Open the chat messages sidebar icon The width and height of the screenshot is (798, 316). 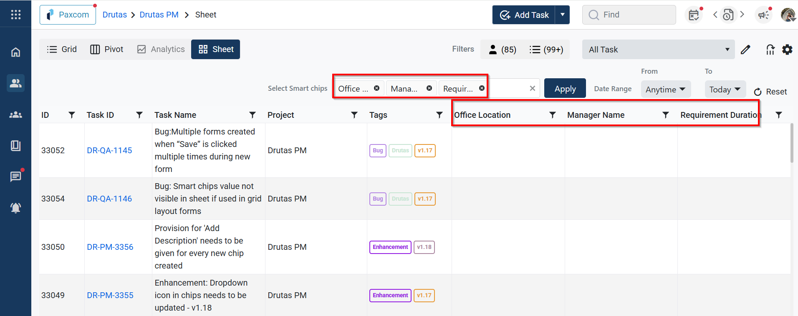[15, 177]
